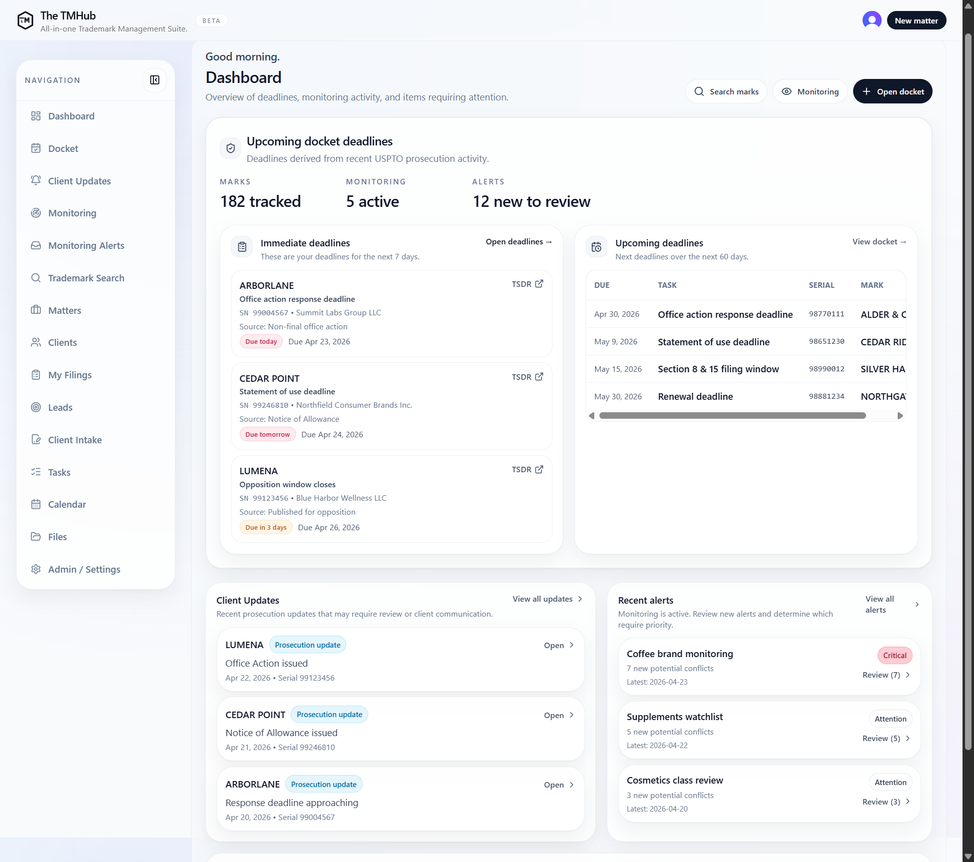
Task: Expand Review (7) for Coffee brand monitoring
Action: coord(886,675)
